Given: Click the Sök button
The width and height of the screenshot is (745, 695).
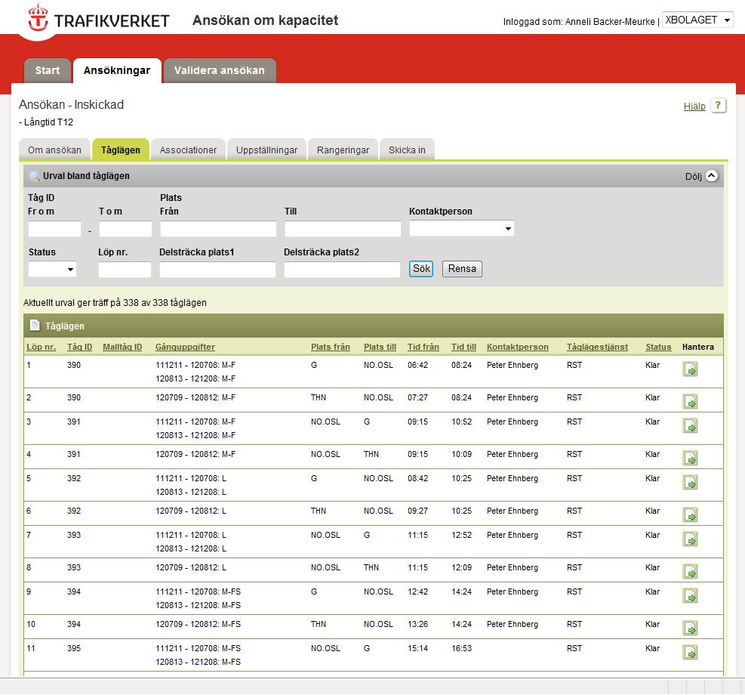Looking at the screenshot, I should [x=421, y=269].
